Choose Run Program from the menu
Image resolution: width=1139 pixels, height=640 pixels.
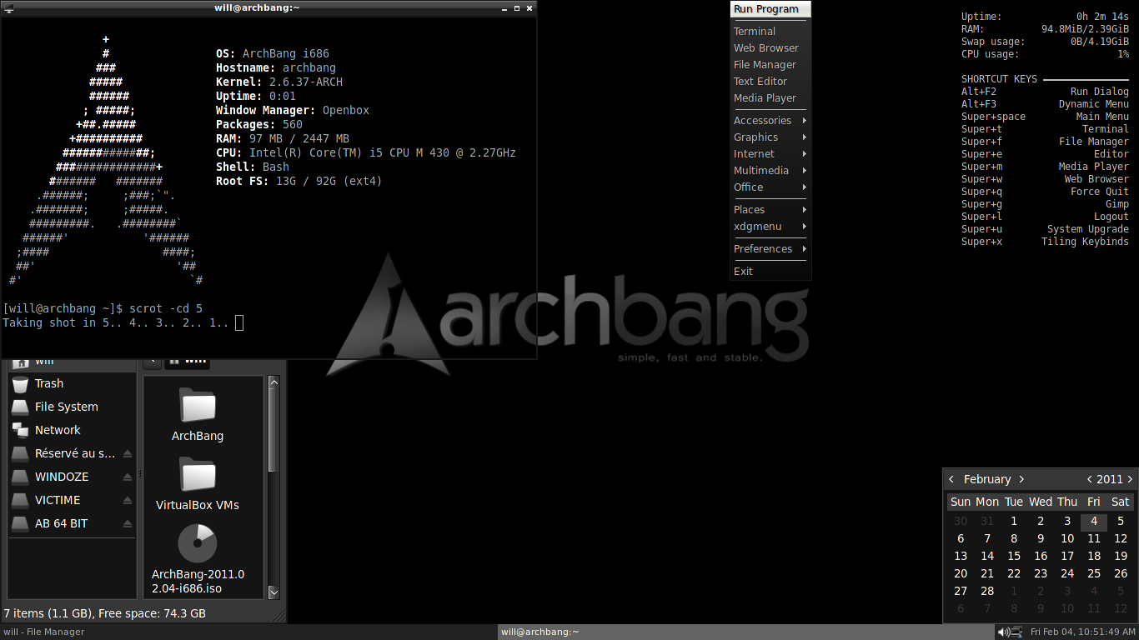coord(770,9)
